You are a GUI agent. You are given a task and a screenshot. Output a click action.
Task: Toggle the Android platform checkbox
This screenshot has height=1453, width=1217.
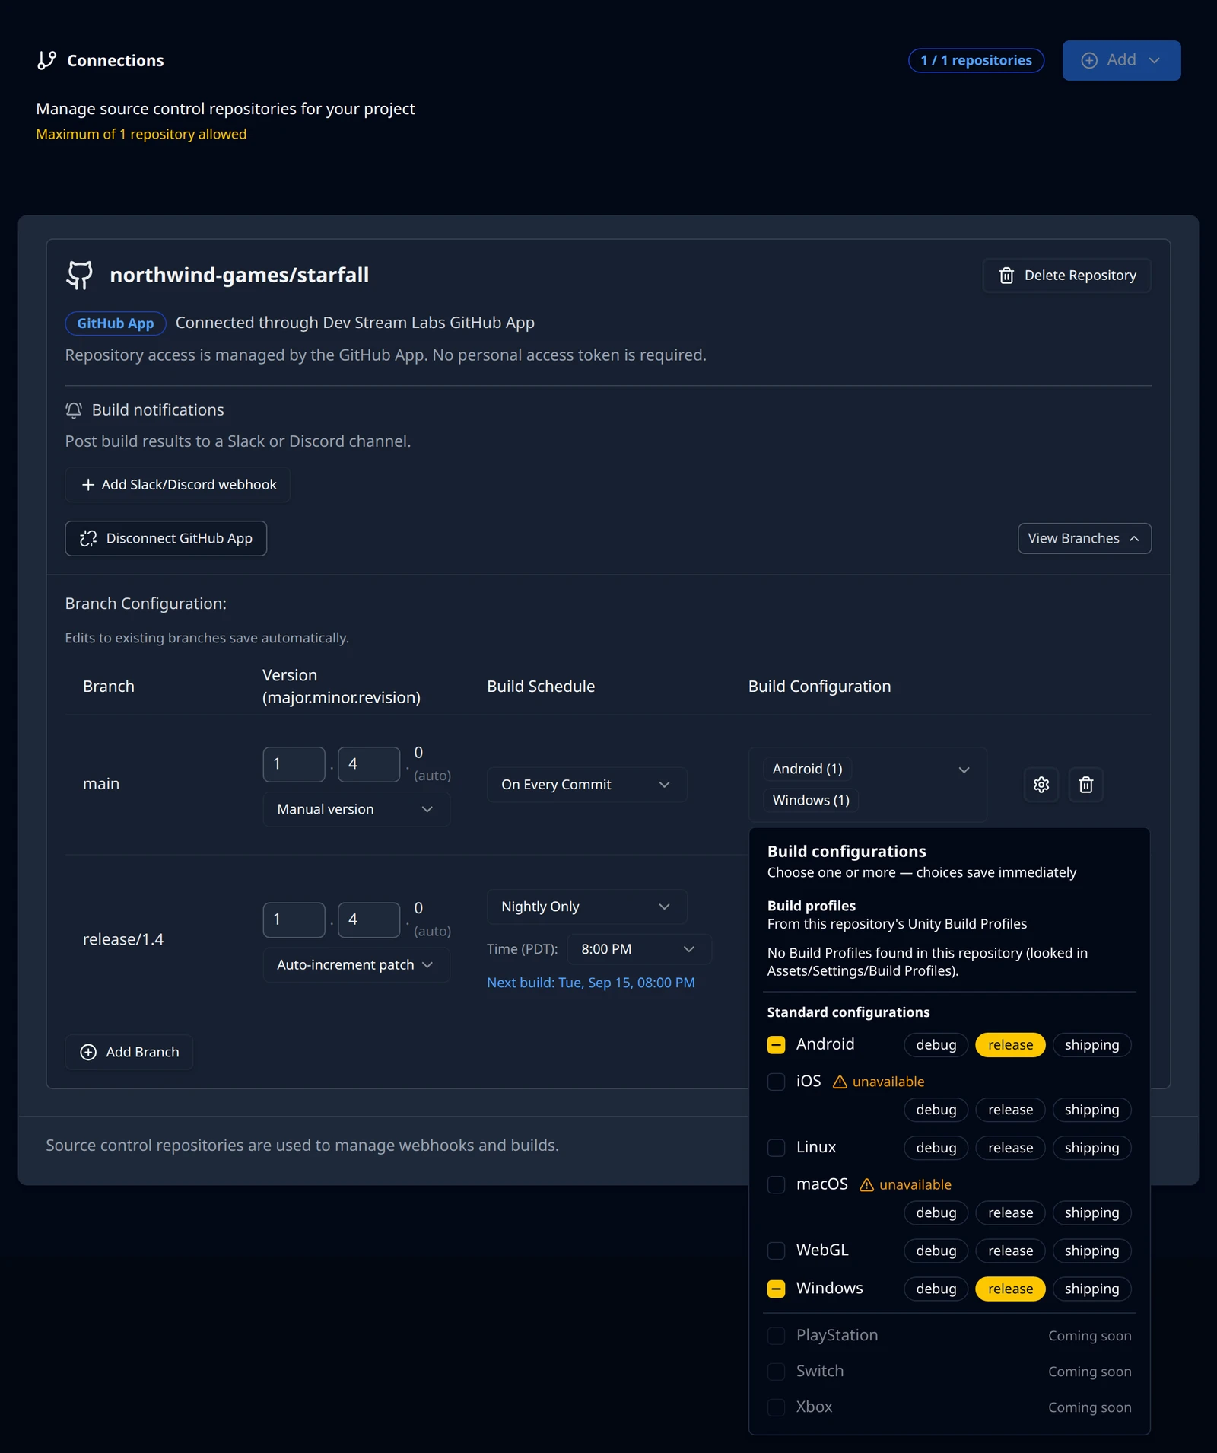(776, 1044)
